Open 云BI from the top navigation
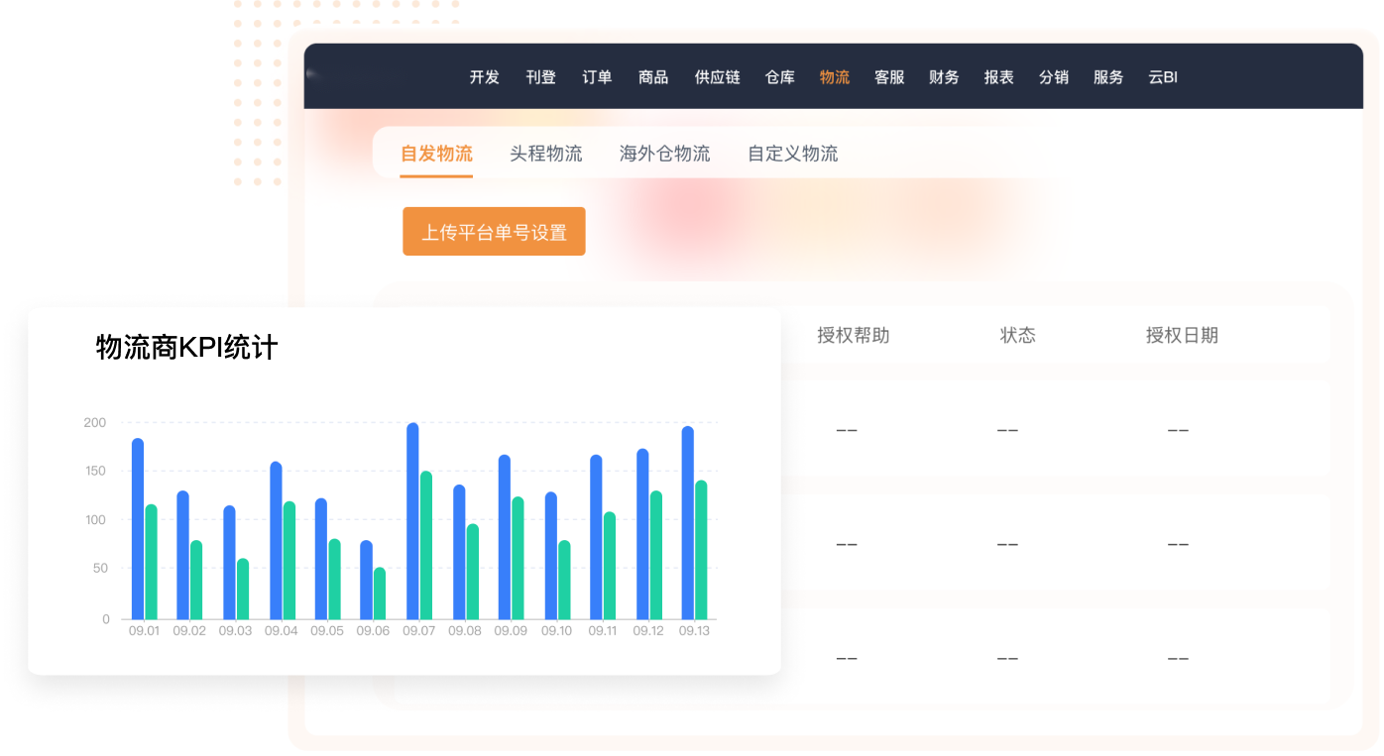The image size is (1384, 756). tap(1163, 77)
